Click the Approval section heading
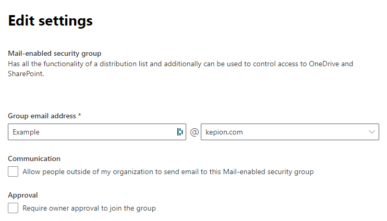 [23, 195]
